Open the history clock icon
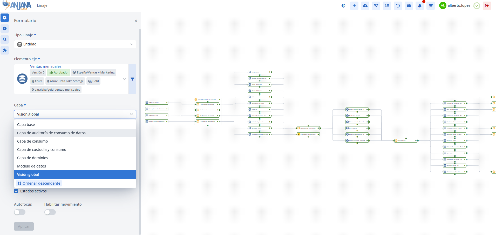The image size is (496, 235). point(398,6)
